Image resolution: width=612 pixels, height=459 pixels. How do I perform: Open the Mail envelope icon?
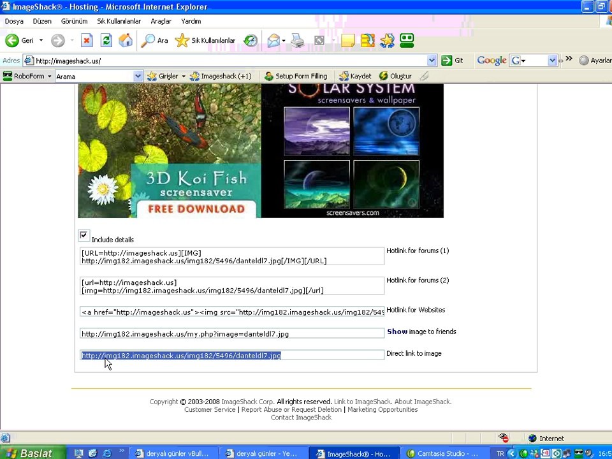[x=273, y=40]
